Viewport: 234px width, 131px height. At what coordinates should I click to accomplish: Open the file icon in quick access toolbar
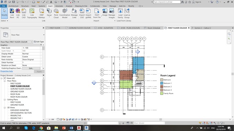pos(10,2)
